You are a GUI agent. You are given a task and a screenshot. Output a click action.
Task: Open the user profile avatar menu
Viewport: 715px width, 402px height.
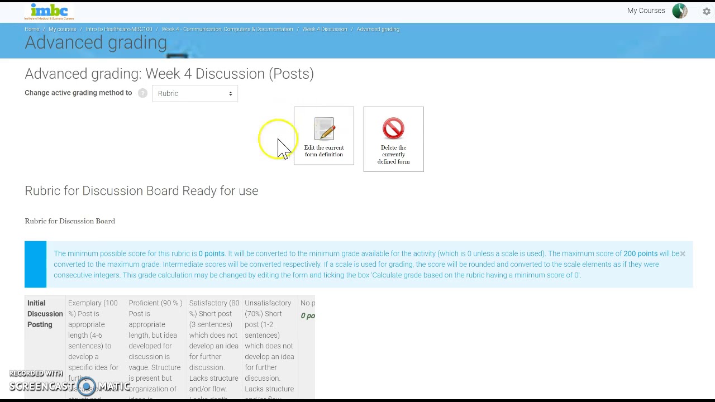[680, 11]
